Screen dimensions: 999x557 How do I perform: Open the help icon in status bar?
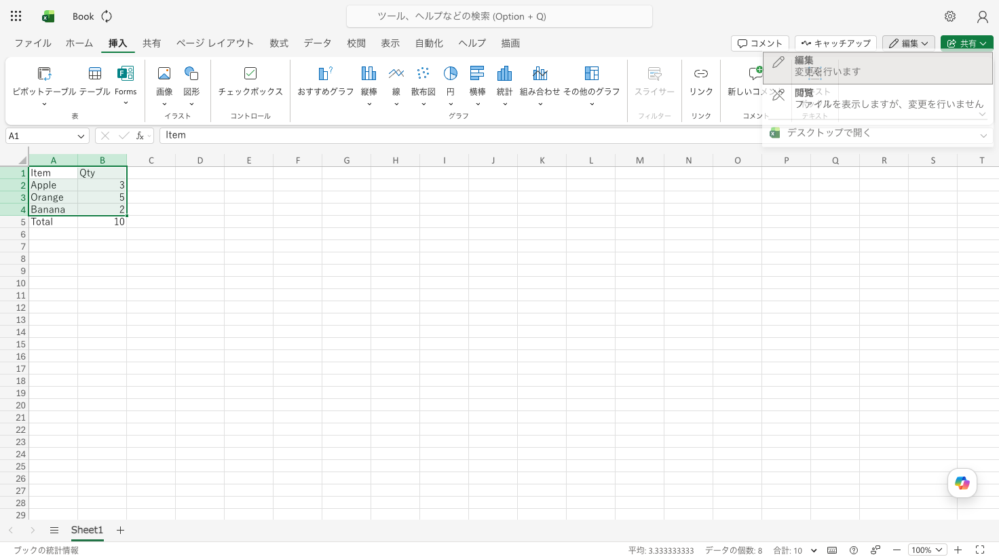point(854,550)
